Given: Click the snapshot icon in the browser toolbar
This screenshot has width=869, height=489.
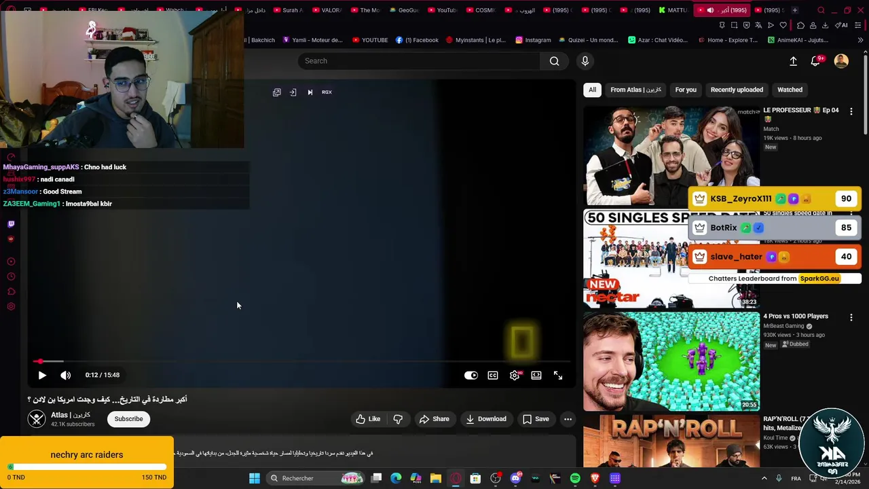Looking at the screenshot, I should click(734, 25).
